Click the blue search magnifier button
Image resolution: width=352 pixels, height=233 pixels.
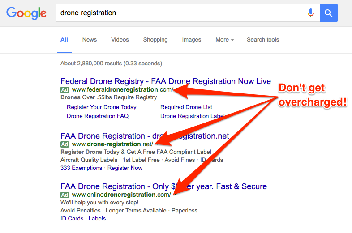click(x=328, y=13)
